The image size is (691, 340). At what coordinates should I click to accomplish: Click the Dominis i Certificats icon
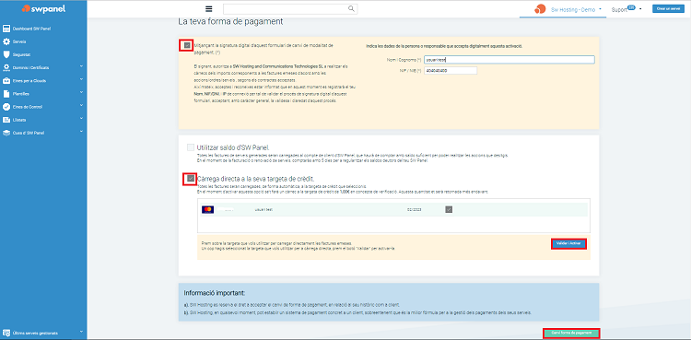click(6, 67)
